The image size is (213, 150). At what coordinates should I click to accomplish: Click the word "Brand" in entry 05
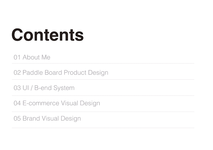[x=31, y=119]
